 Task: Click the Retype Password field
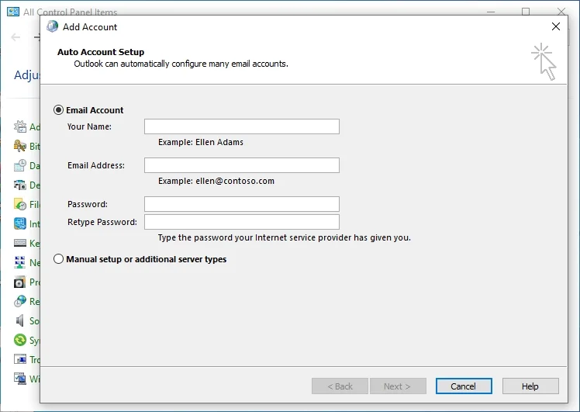[x=242, y=222]
